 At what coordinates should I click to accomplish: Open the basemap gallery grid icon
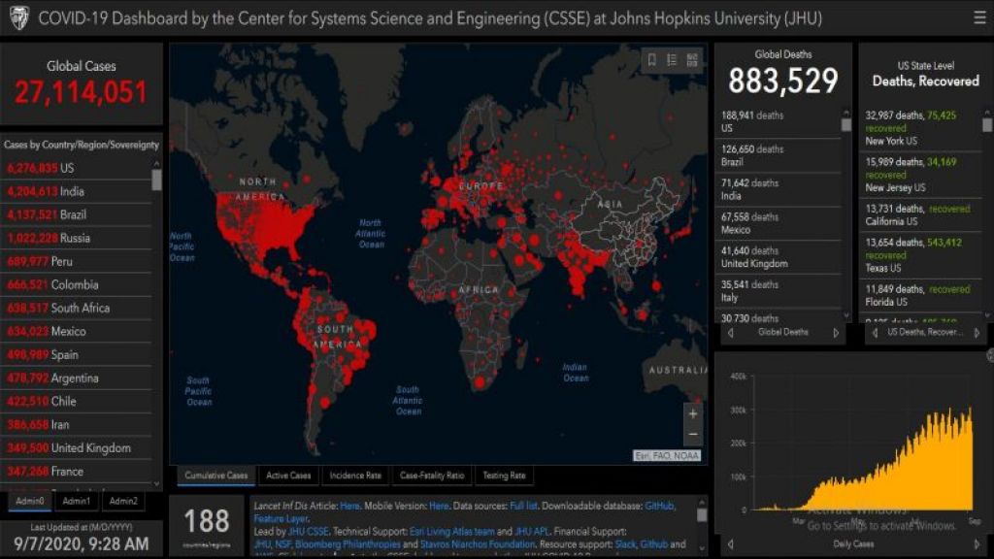[x=692, y=60]
